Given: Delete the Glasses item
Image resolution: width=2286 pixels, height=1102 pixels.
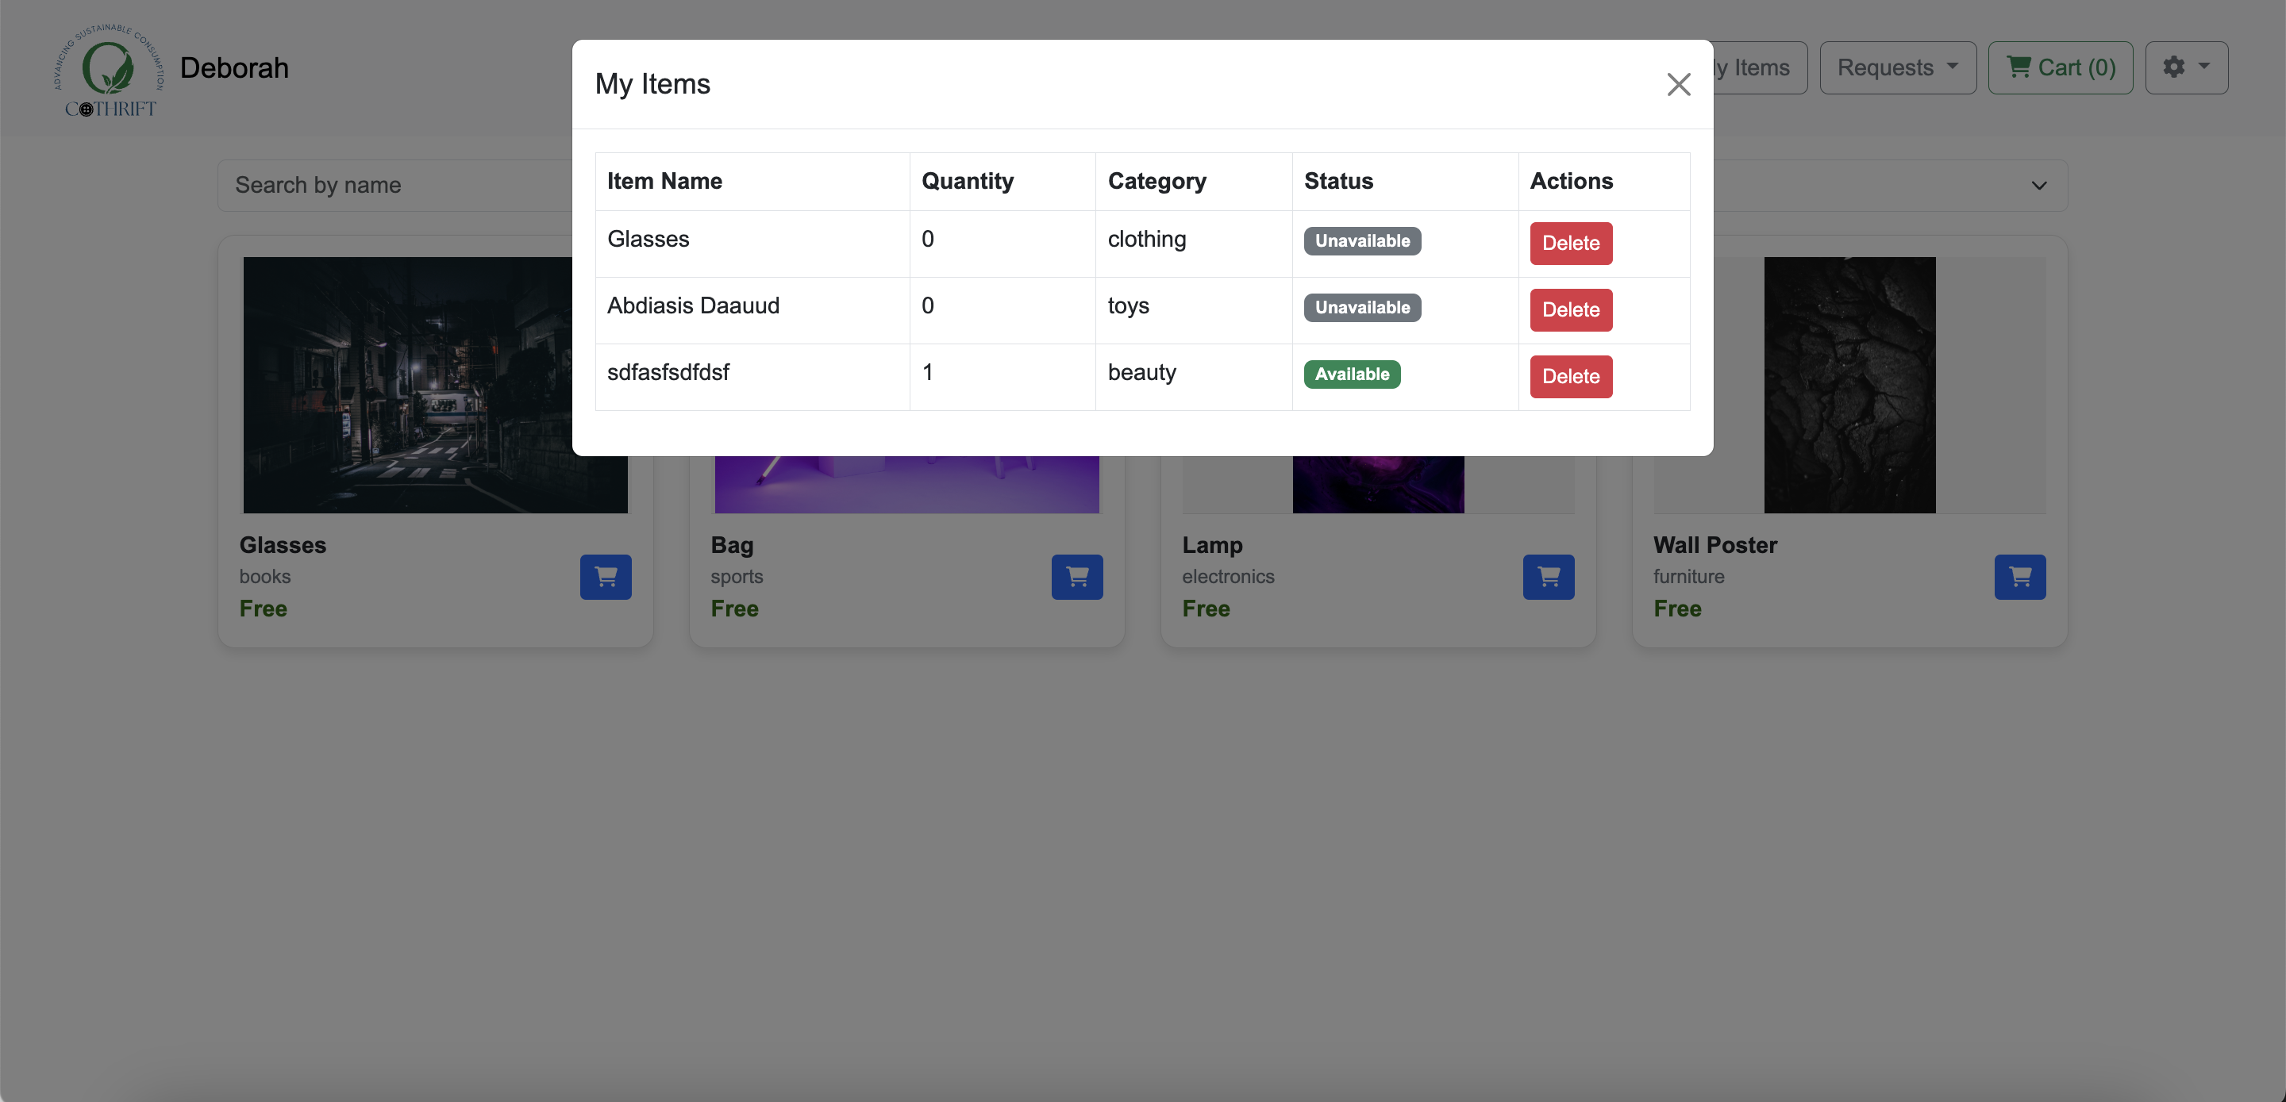Looking at the screenshot, I should point(1570,243).
